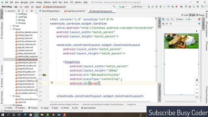Open the Android project view dropdown
This screenshot has height=117, width=208.
10,11
